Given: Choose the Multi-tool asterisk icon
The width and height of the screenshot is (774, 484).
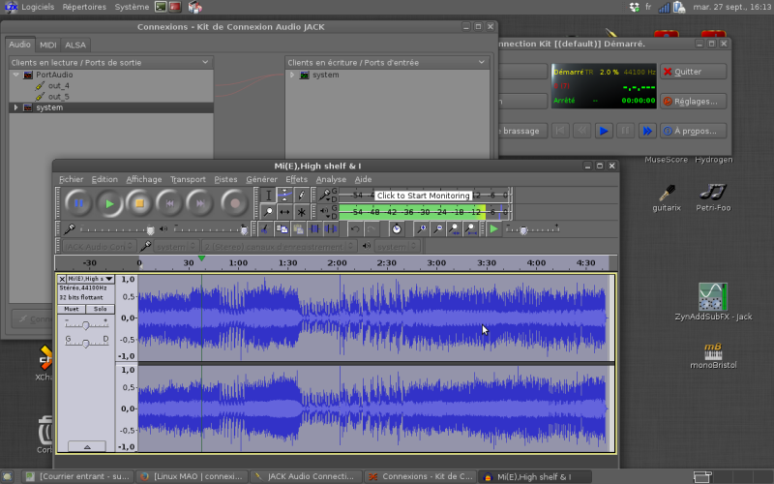Looking at the screenshot, I should (301, 211).
